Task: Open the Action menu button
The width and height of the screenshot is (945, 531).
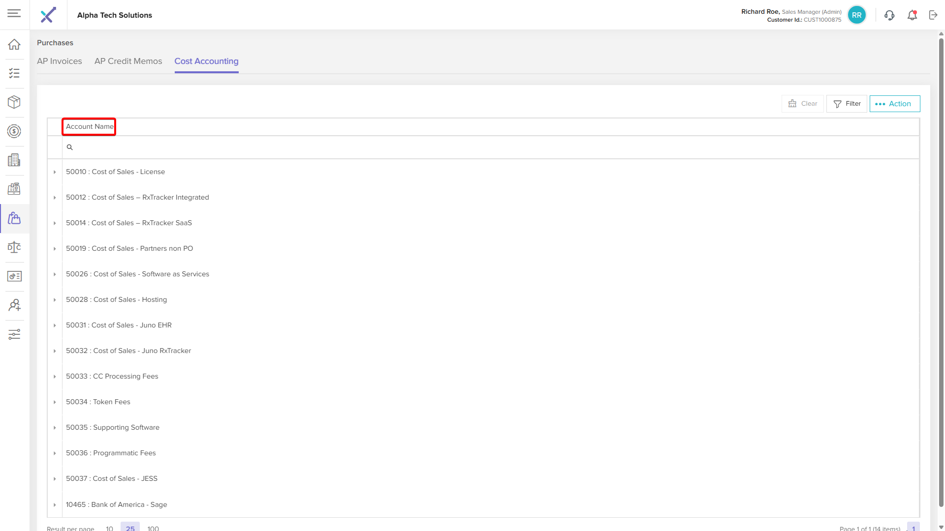Action: (894, 104)
